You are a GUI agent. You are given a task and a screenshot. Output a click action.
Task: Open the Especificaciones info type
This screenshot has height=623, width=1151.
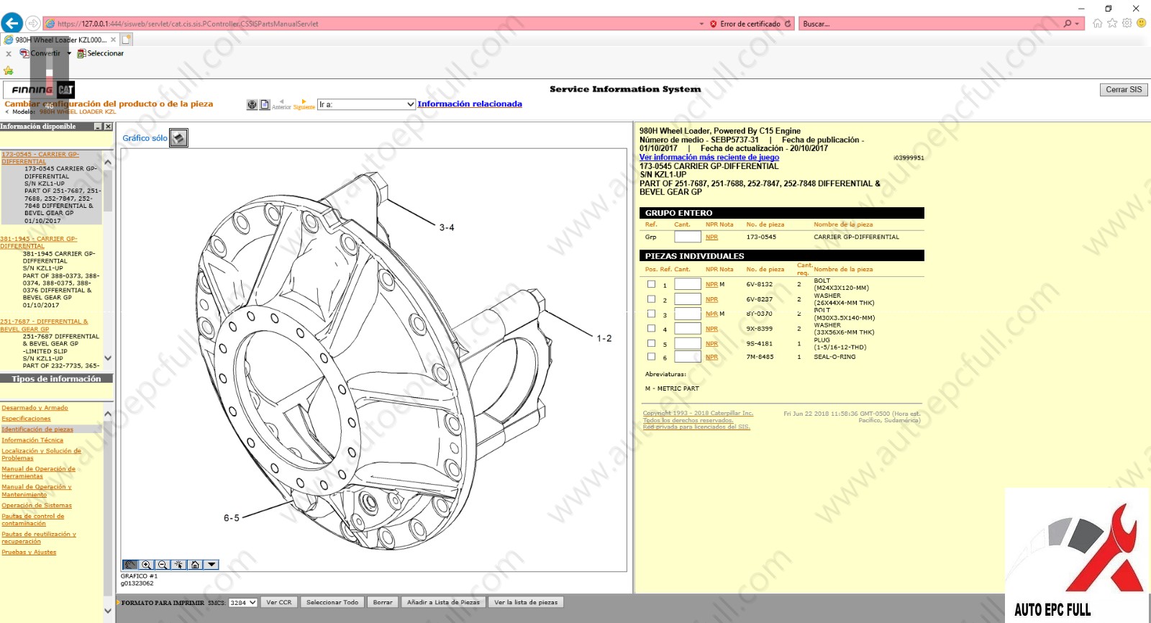click(x=26, y=419)
